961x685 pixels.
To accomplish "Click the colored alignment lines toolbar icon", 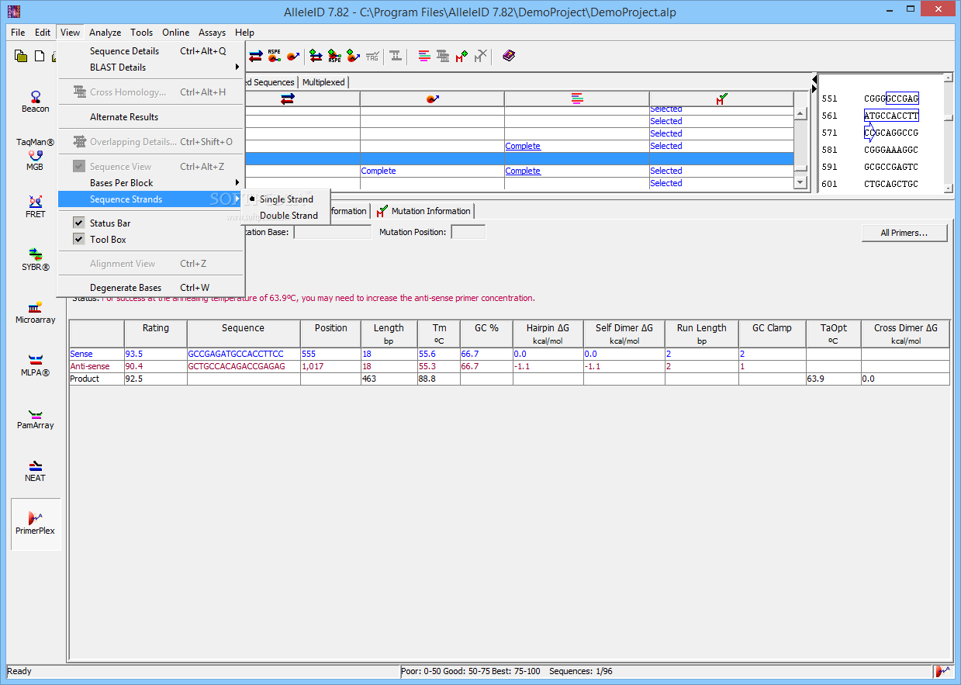I will [x=424, y=56].
